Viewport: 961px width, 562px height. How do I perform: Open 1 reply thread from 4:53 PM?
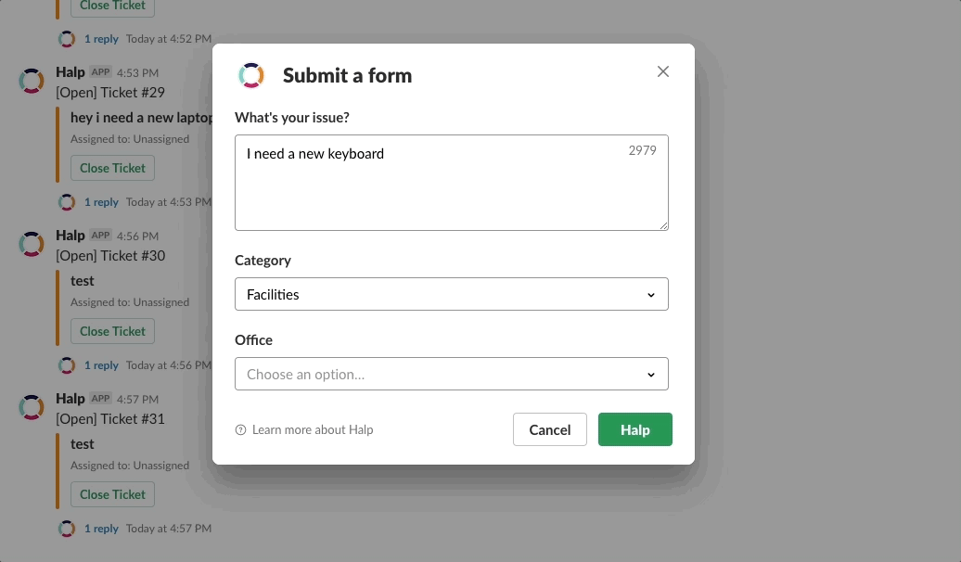coord(101,202)
